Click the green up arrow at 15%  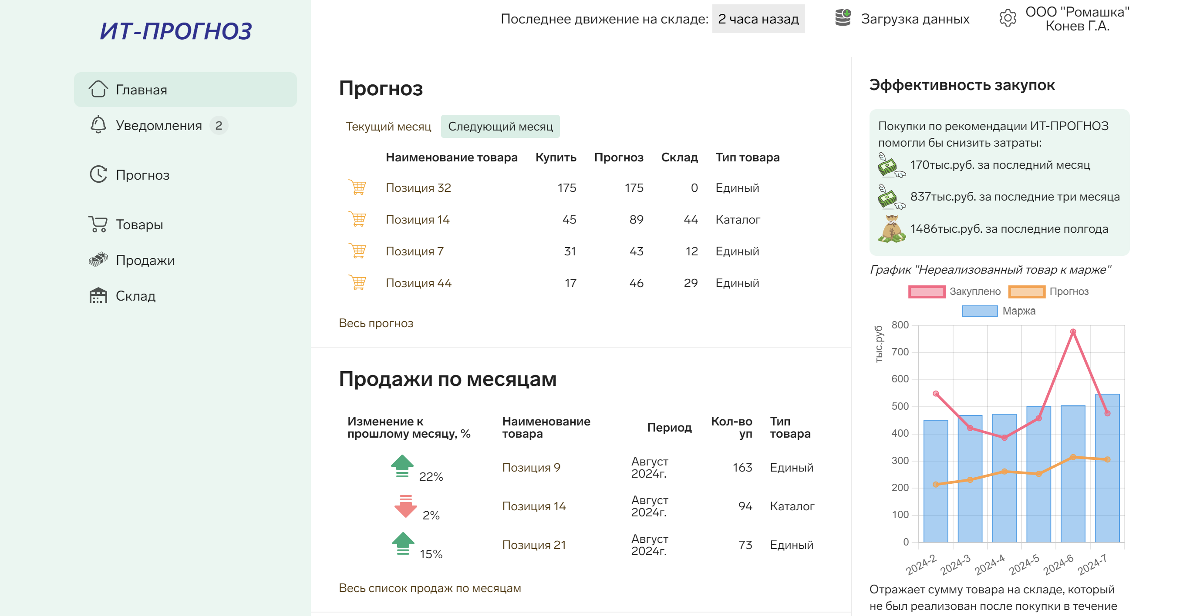[403, 543]
